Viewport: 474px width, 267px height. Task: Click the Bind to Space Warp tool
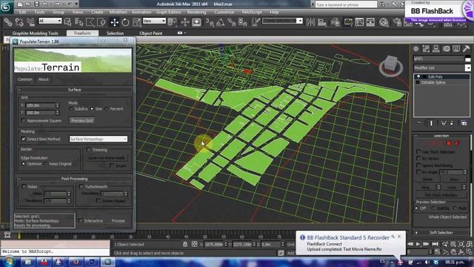30,22
